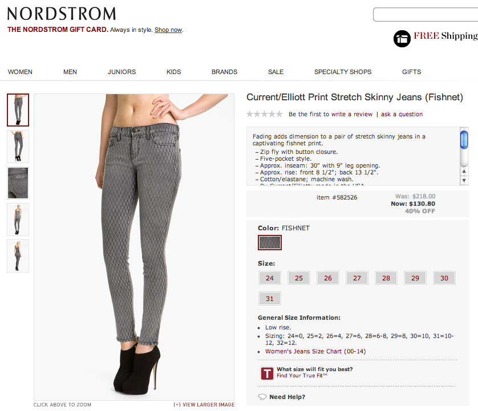This screenshot has width=478, height=411.
Task: Click the ask a question link
Action: (402, 114)
